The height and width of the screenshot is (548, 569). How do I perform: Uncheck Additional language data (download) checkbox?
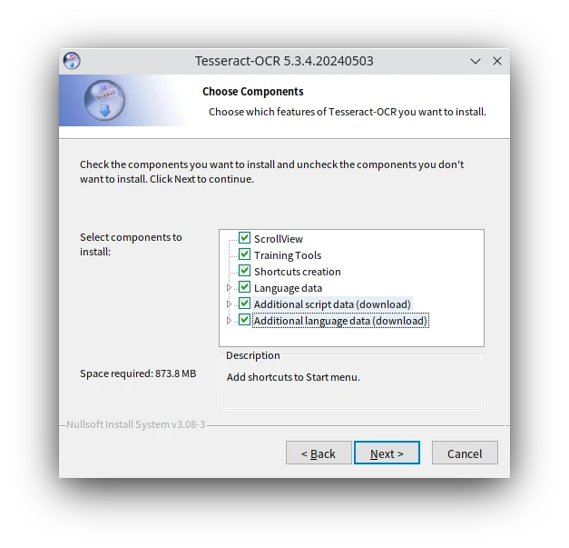245,320
